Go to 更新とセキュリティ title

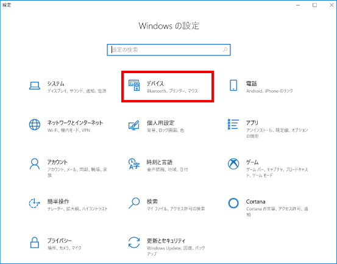pos(166,241)
